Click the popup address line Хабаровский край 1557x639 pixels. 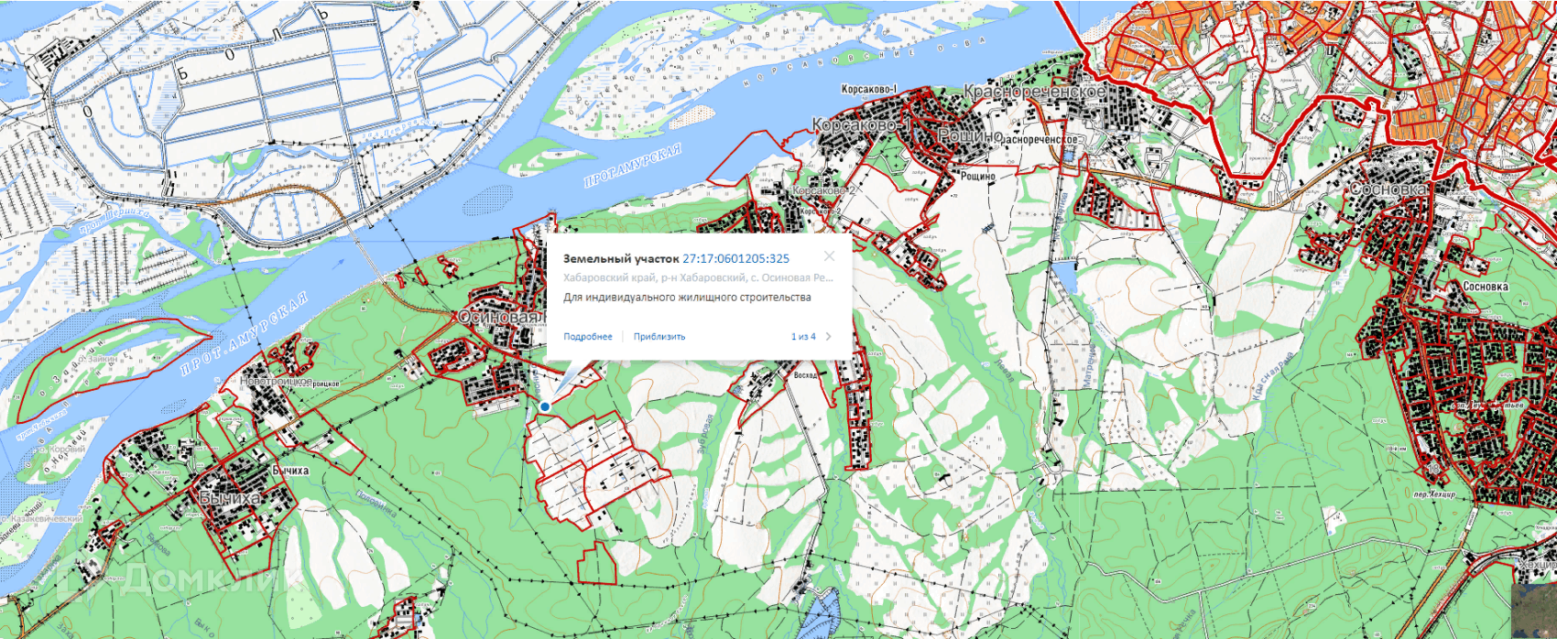(x=698, y=277)
